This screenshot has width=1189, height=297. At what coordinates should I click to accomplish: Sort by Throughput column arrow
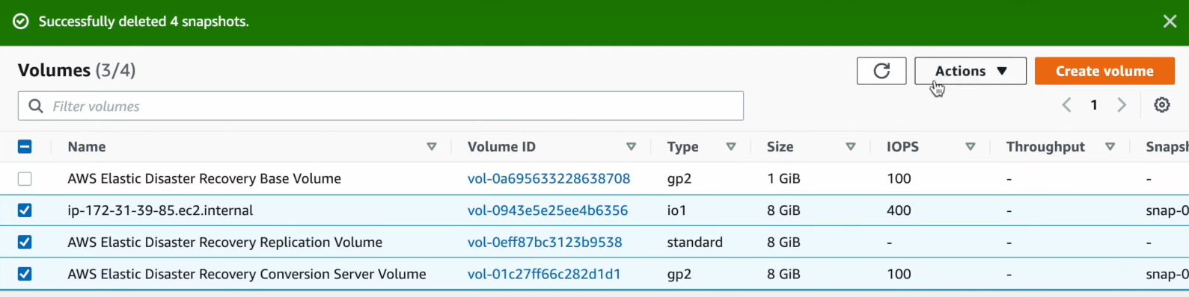tap(1110, 147)
